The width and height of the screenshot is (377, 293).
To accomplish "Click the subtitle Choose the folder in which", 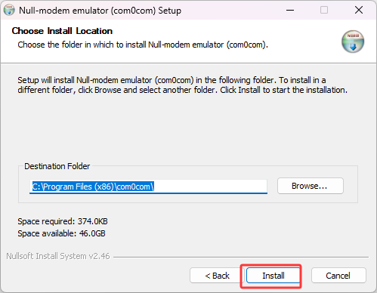I will click(x=143, y=45).
